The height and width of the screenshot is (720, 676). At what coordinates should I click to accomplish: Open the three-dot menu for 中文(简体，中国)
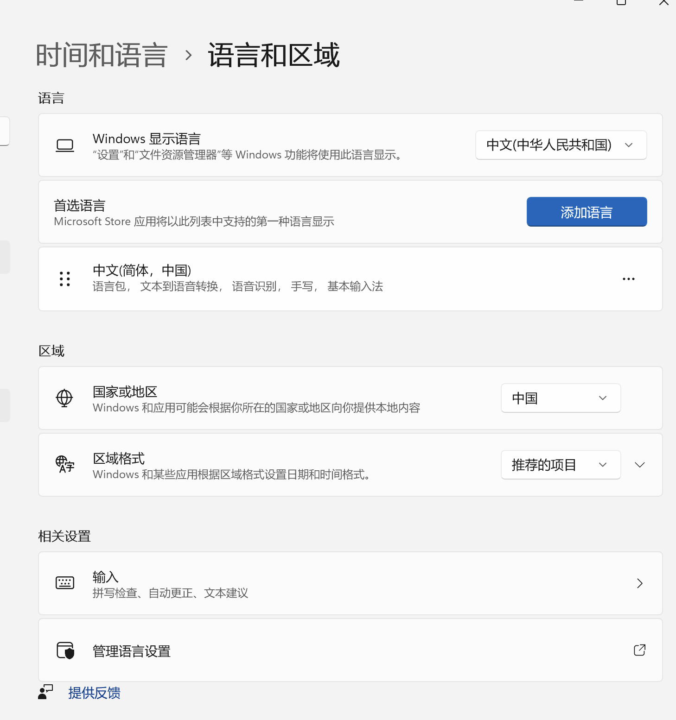pos(629,279)
